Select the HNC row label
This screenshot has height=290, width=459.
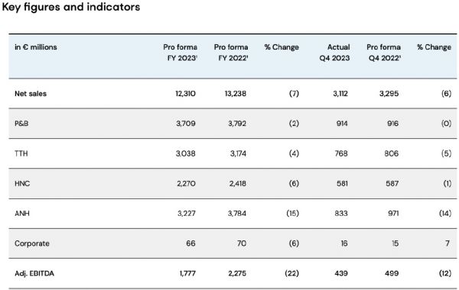22,184
